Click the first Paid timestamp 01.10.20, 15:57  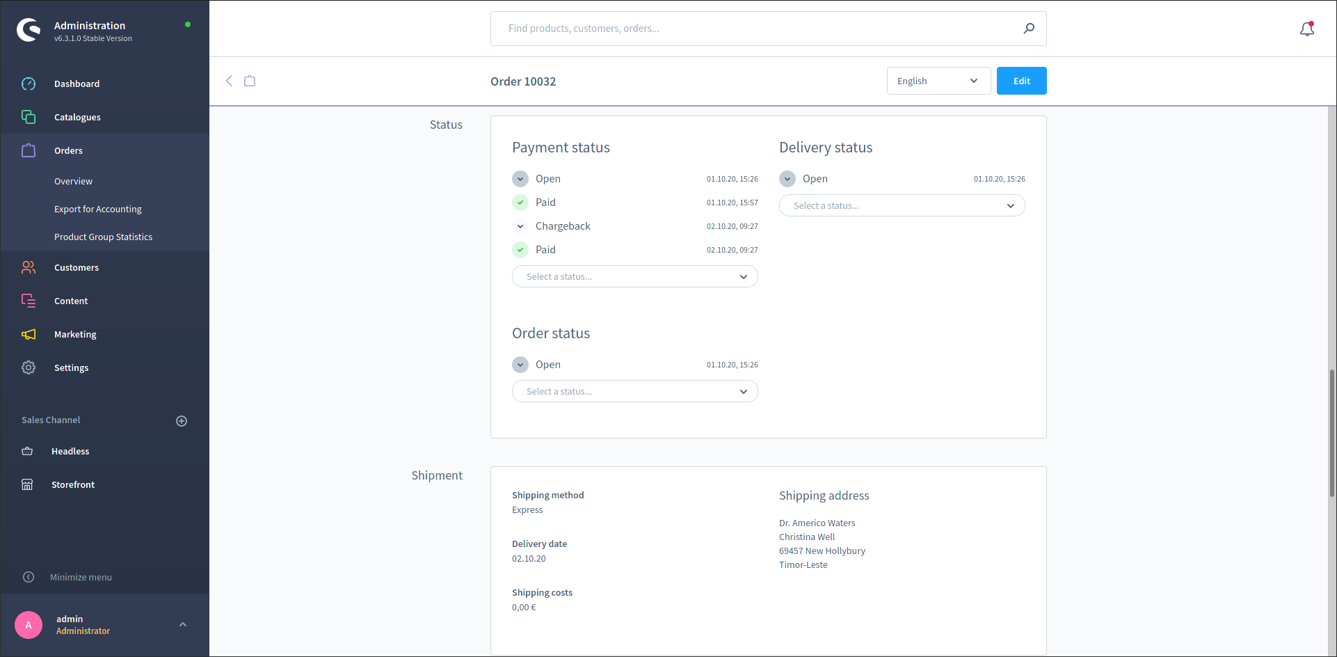732,203
